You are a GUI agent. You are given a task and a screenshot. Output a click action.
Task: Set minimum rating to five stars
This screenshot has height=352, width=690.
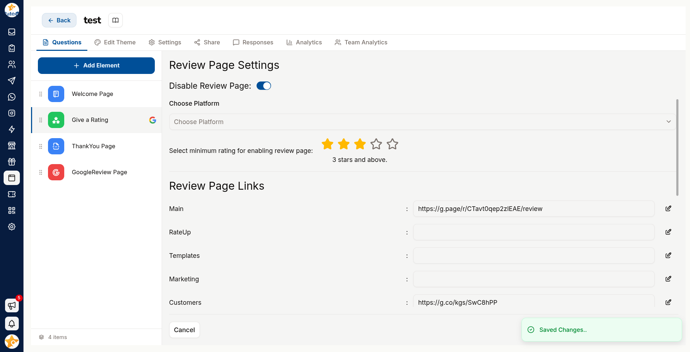point(393,144)
